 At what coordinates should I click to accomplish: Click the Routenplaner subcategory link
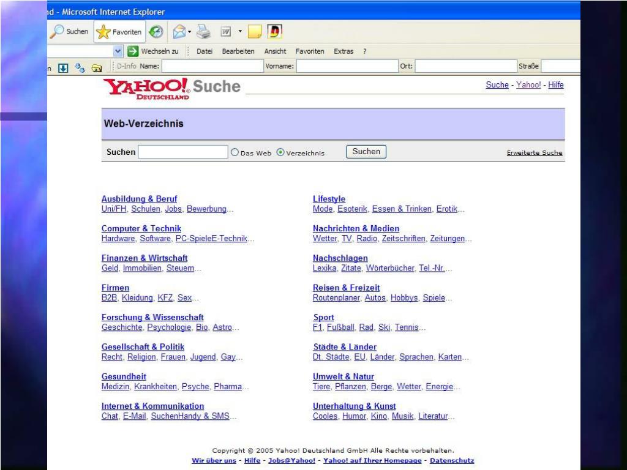(x=336, y=297)
